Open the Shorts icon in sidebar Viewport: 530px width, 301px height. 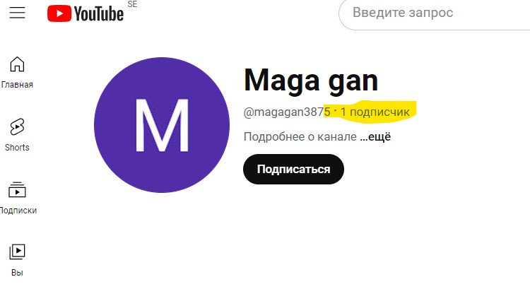tap(17, 126)
